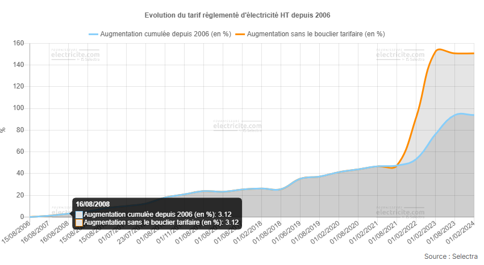
Task: Select the 16/08/2008 tooltip date header
Action: [x=93, y=204]
